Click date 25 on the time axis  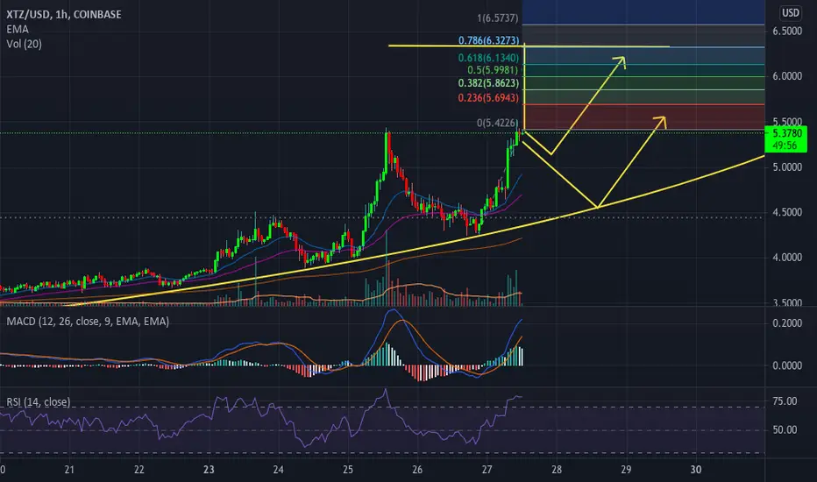[x=348, y=470]
